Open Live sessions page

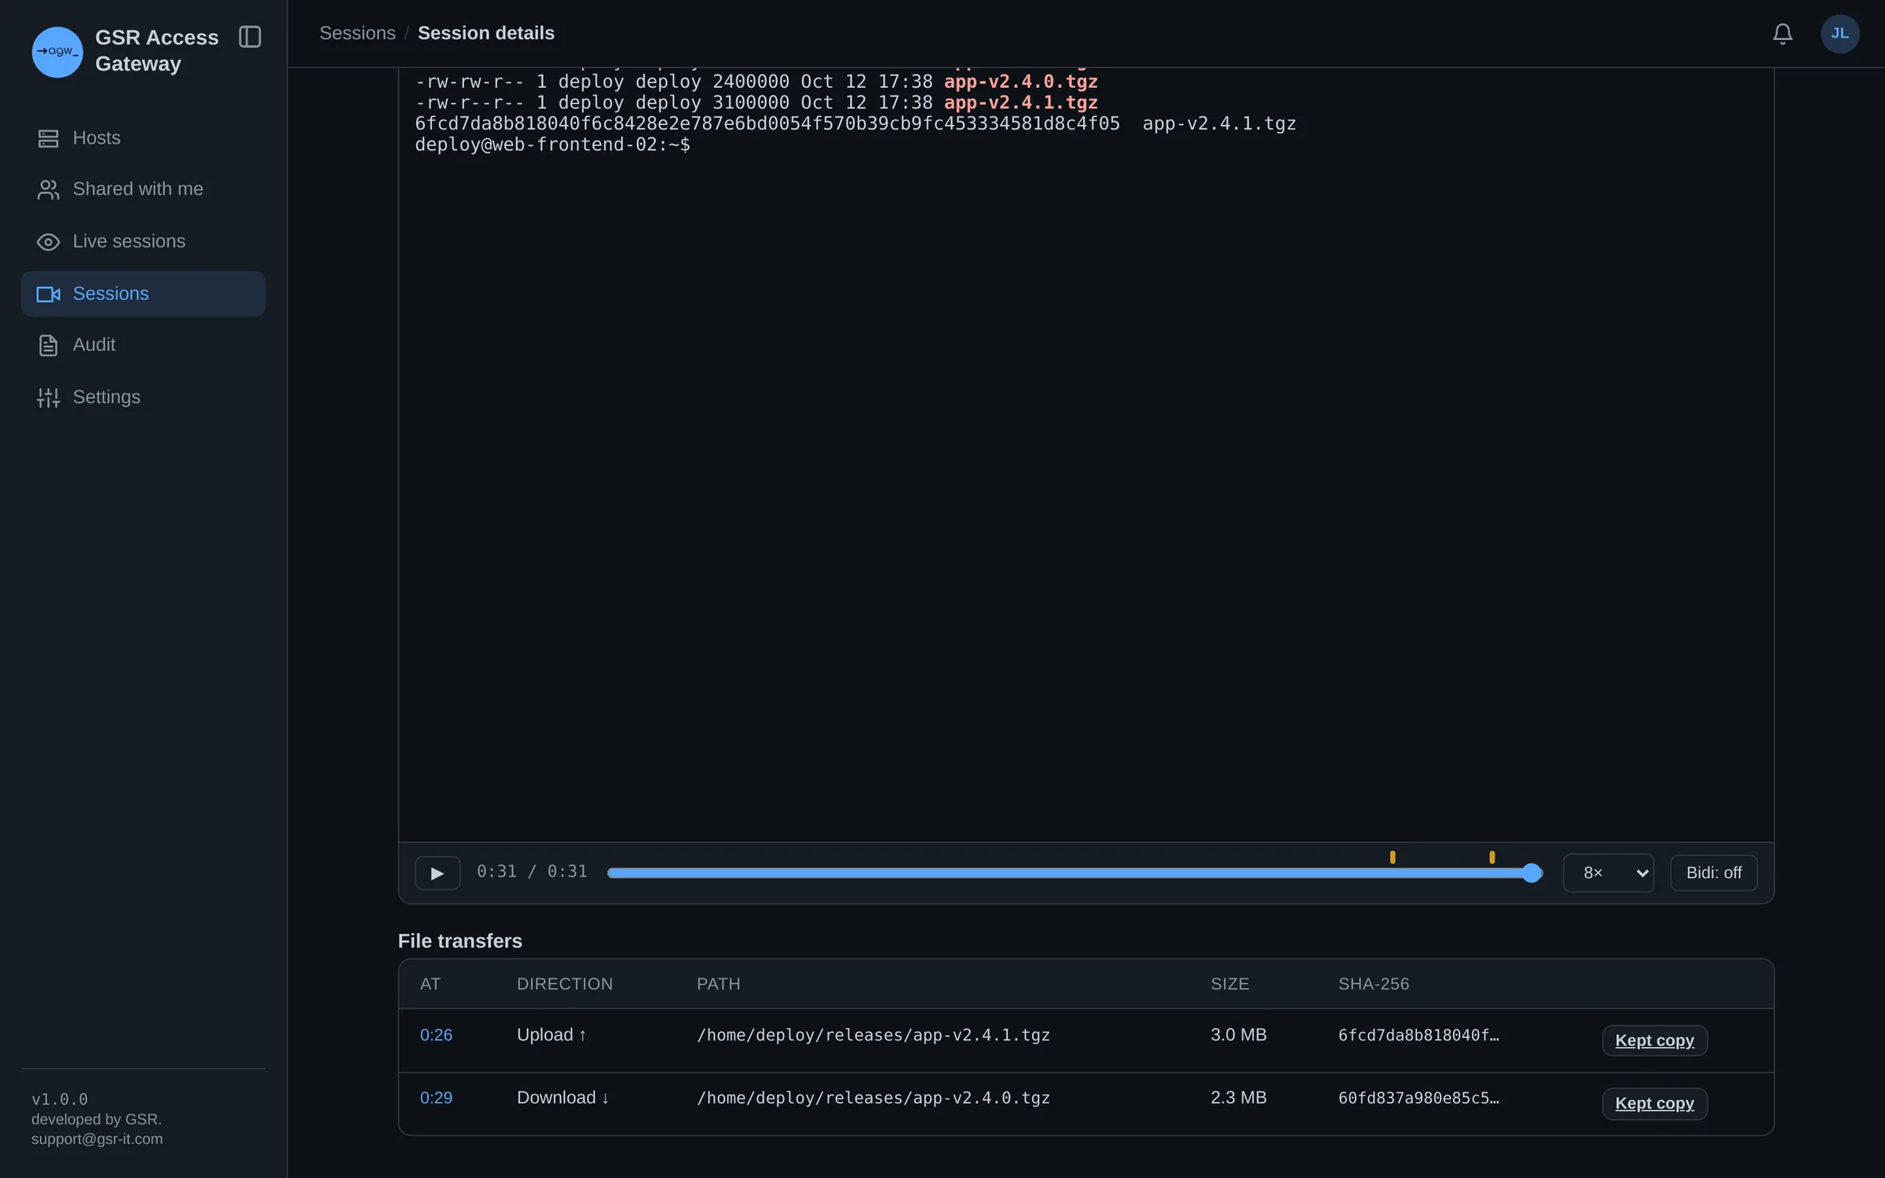click(x=143, y=242)
